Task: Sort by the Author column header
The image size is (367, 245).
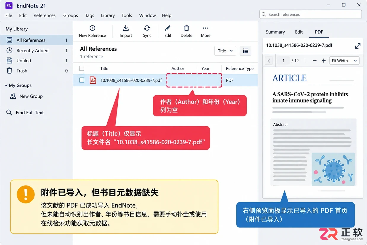Action: (x=178, y=68)
